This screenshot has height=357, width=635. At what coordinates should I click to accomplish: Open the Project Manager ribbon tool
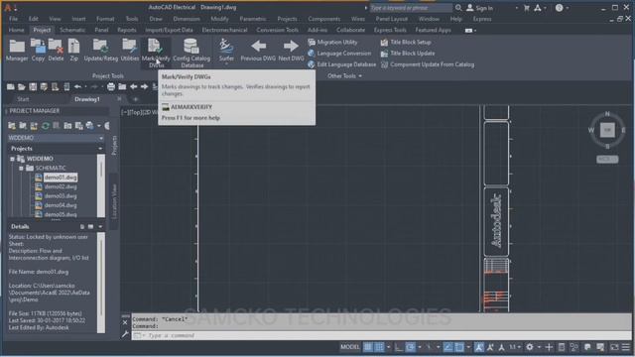17,51
